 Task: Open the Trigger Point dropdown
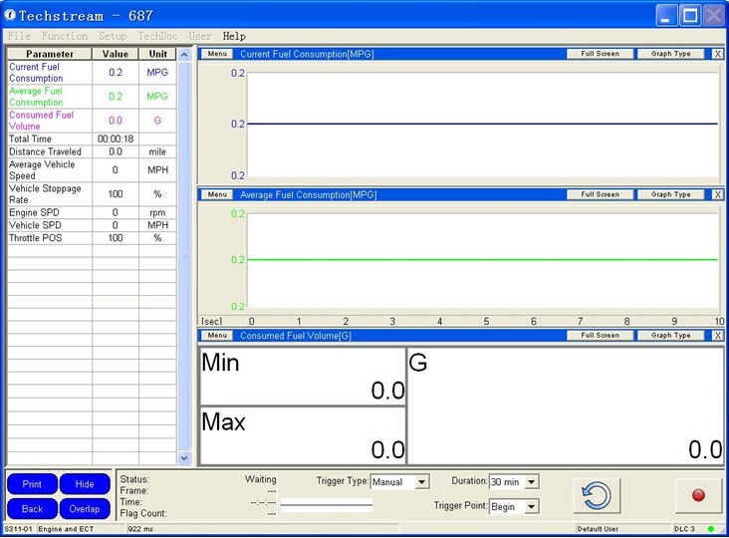[x=531, y=506]
